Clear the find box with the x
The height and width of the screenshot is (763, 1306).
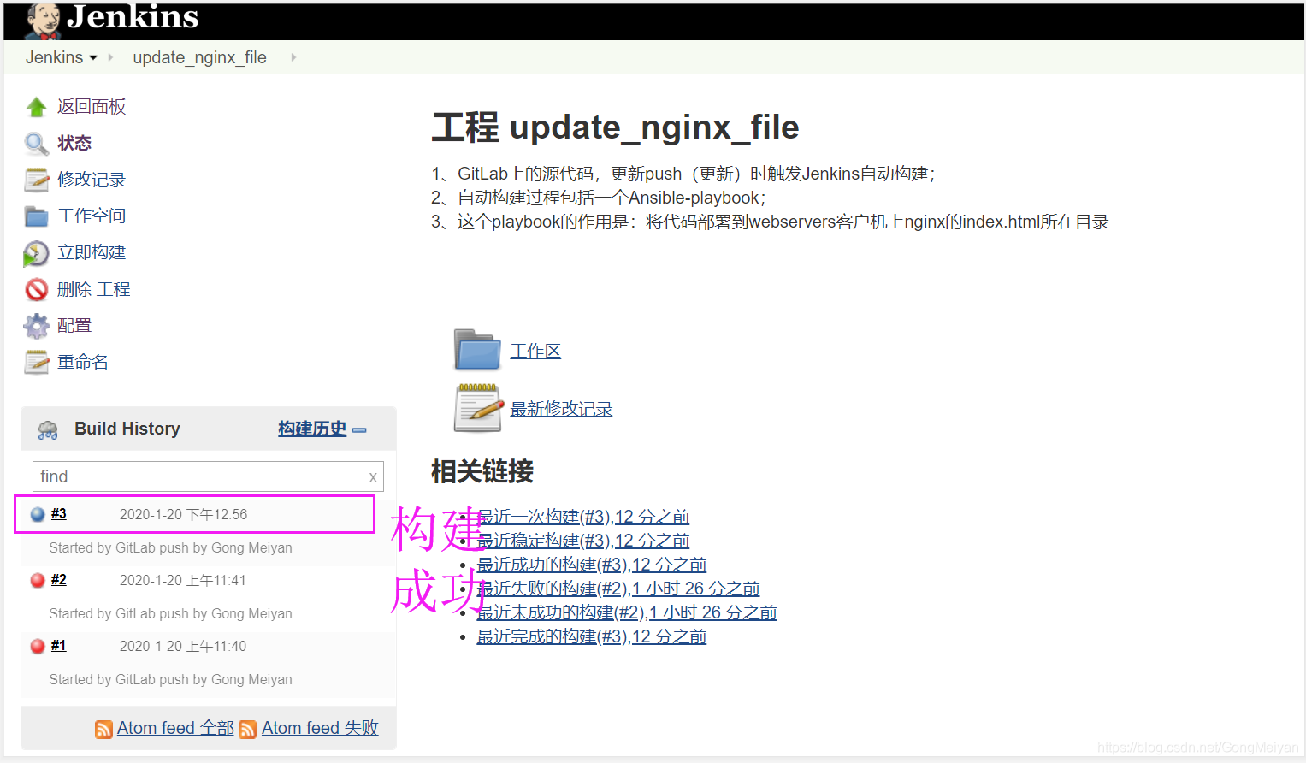tap(373, 477)
